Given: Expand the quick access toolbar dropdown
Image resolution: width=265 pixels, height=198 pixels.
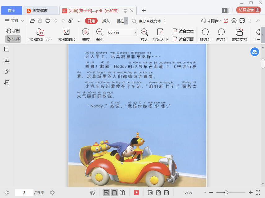Looking at the screenshot, I should [x=79, y=21].
